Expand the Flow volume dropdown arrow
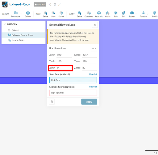 coord(21,14)
